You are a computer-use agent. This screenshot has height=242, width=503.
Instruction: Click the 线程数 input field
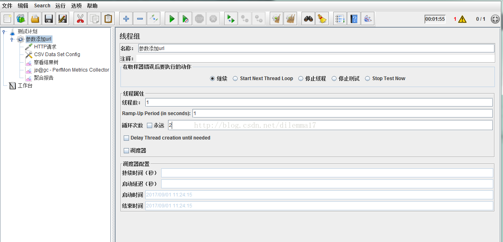(319, 102)
